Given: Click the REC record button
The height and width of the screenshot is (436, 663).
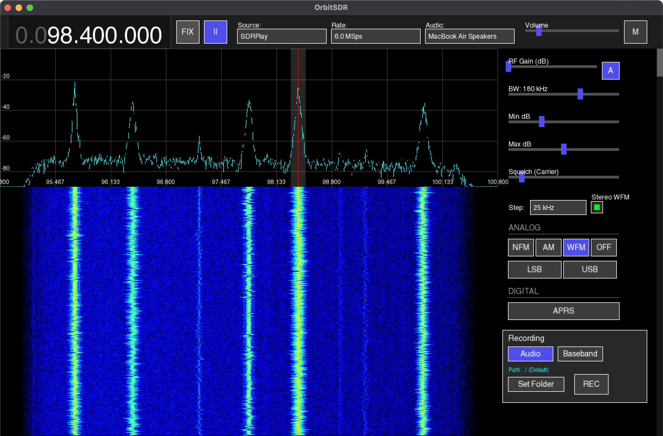Looking at the screenshot, I should point(591,384).
